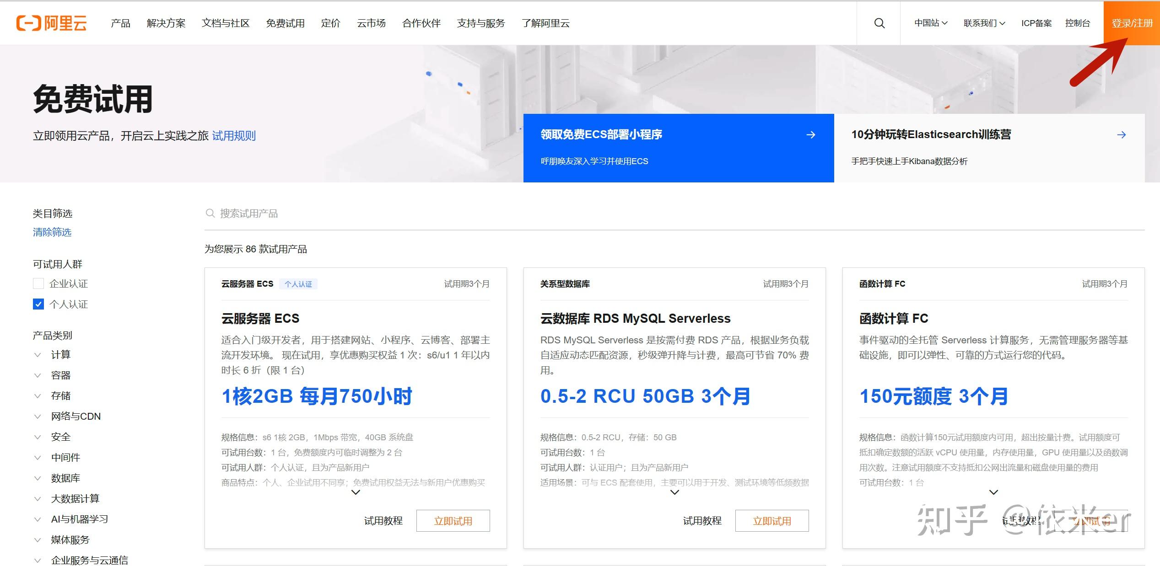Click the arrow on 领取免费ECS部署小程序 banner
Screen dimensions: 1160x566
(811, 134)
